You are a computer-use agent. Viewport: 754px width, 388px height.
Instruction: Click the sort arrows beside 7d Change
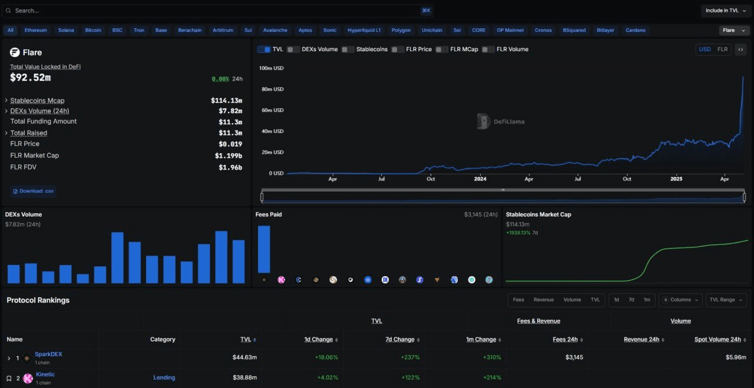pyautogui.click(x=418, y=340)
